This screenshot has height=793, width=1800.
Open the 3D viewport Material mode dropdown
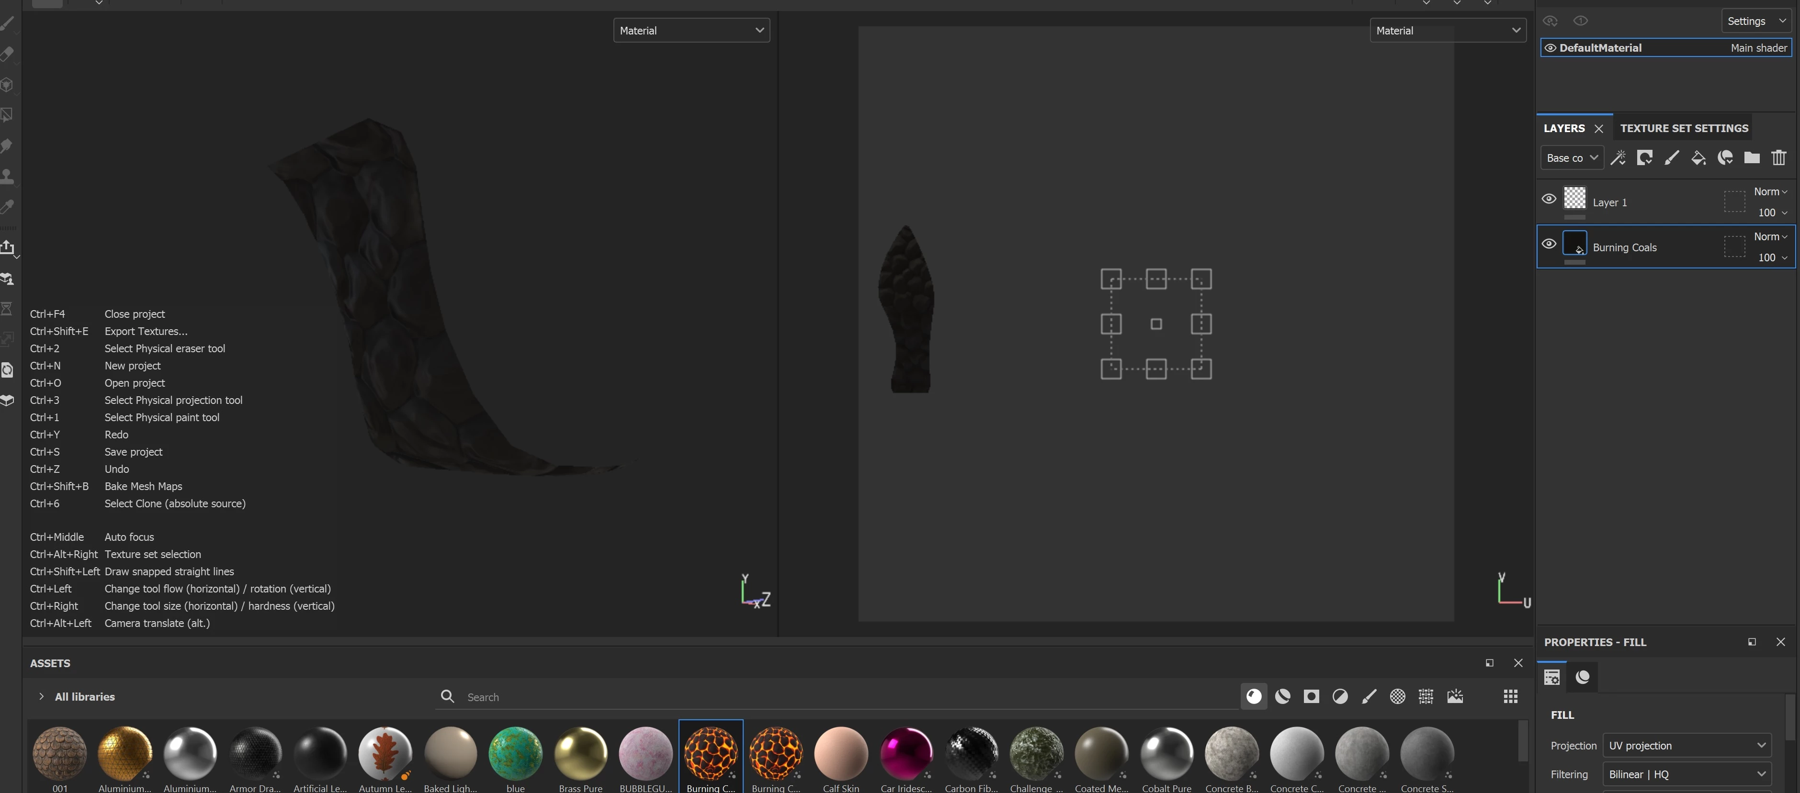(x=691, y=31)
